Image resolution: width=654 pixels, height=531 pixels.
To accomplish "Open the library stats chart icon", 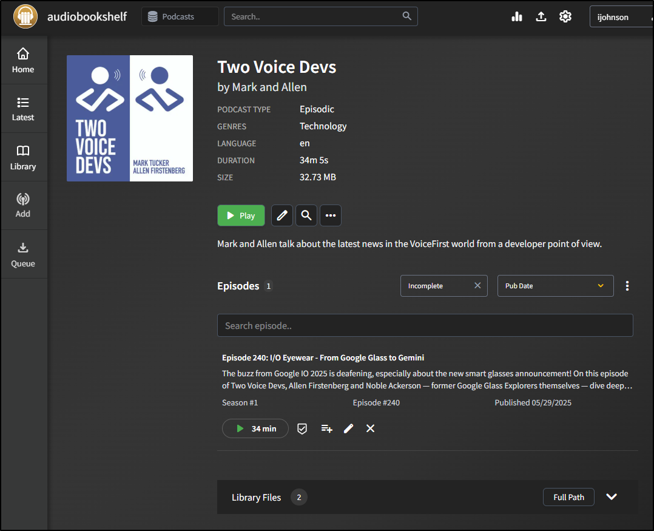I will click(x=517, y=16).
